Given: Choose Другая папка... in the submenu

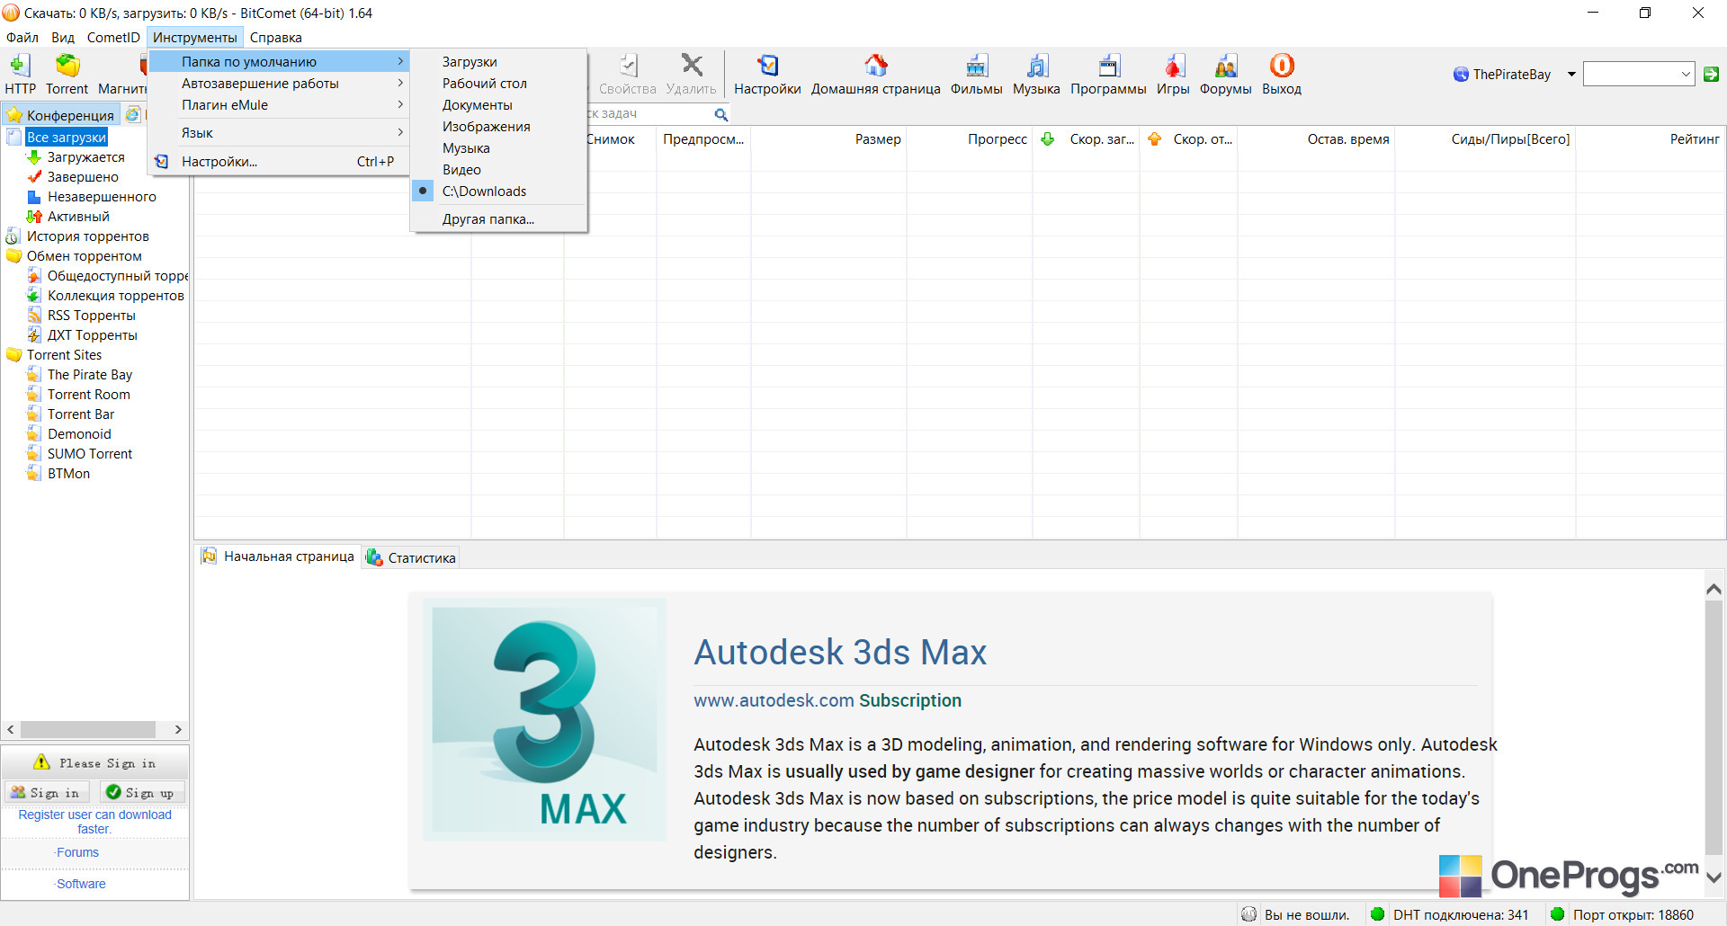Looking at the screenshot, I should (499, 219).
